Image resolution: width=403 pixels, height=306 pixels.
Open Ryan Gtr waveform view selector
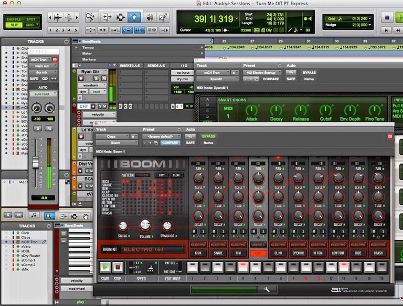(x=92, y=85)
